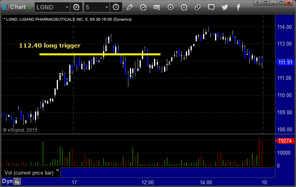The image size is (296, 187).
Task: Close the Vol study tab
Action: click(x=58, y=170)
